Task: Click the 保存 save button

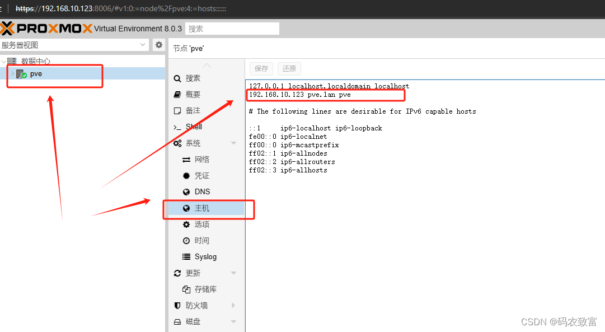Action: click(x=261, y=68)
